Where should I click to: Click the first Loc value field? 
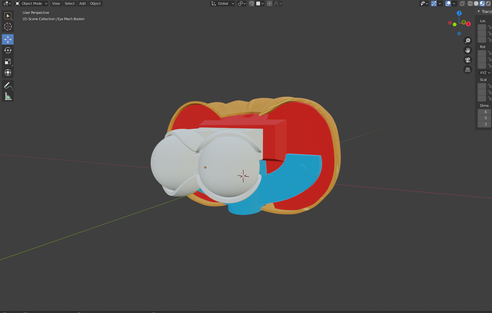tap(482, 27)
